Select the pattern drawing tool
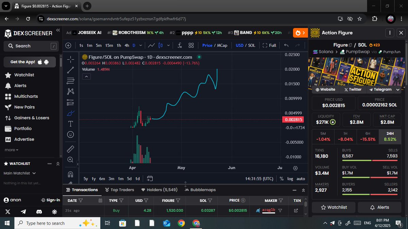This screenshot has width=408, height=229. 70,91
